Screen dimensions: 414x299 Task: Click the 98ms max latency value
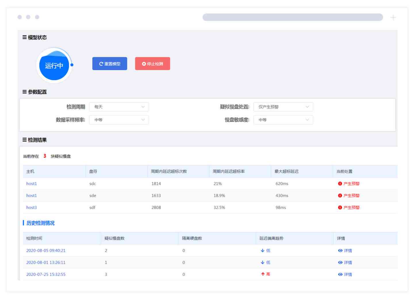click(x=281, y=207)
